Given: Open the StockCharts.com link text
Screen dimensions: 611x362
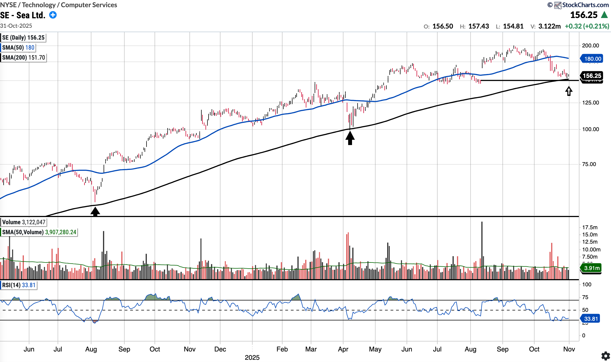Looking at the screenshot, I should click(585, 5).
